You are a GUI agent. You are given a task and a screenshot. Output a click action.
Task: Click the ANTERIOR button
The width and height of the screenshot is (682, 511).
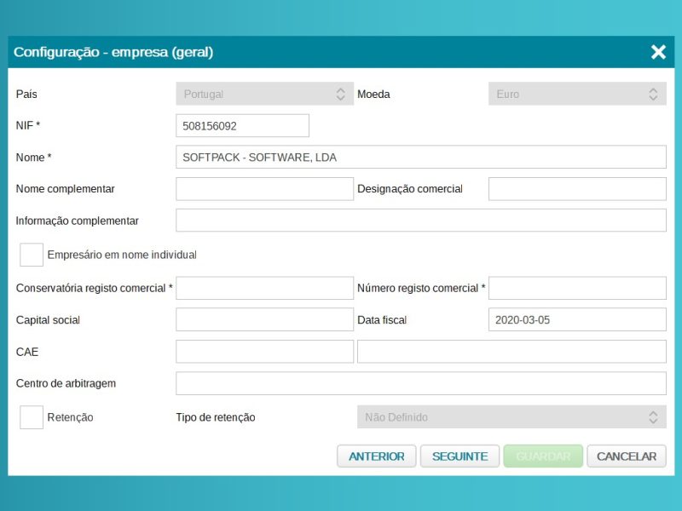(x=377, y=456)
